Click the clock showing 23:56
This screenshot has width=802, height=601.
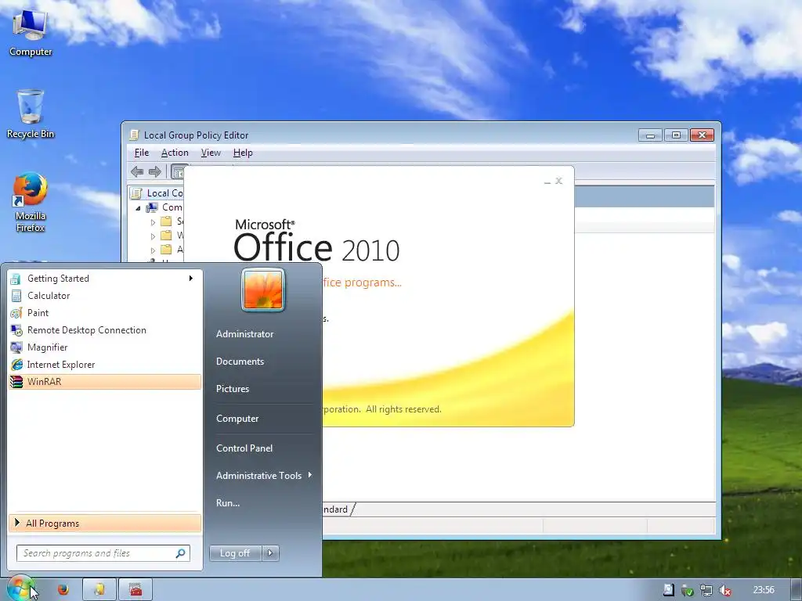tap(764, 590)
